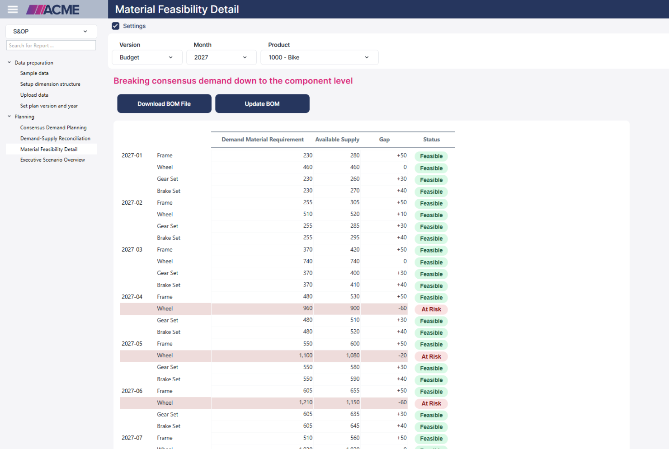Click the At Risk badge for 2027-04 Wheel
The height and width of the screenshot is (449, 669).
coord(431,309)
